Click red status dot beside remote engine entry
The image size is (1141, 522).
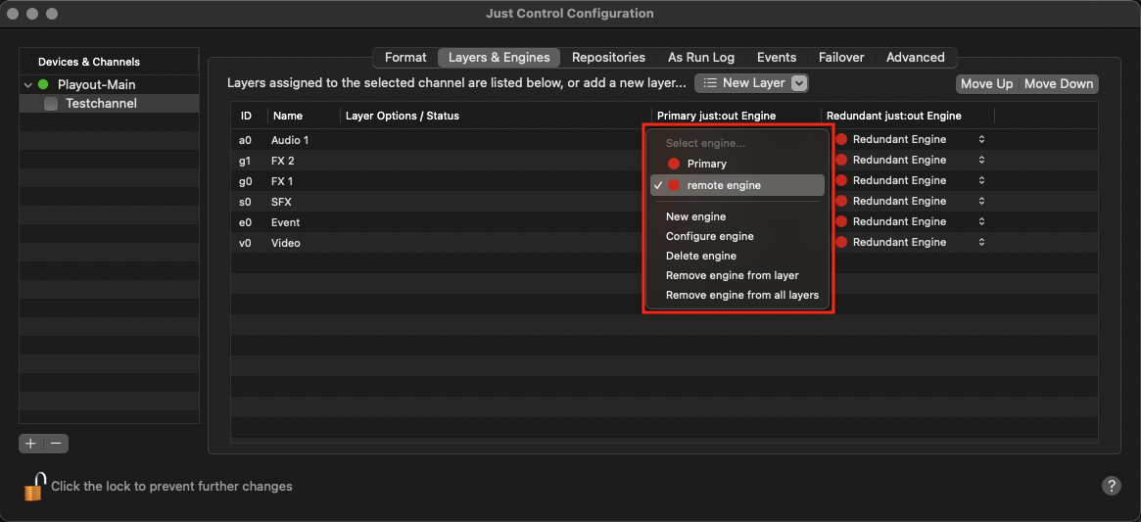click(674, 186)
